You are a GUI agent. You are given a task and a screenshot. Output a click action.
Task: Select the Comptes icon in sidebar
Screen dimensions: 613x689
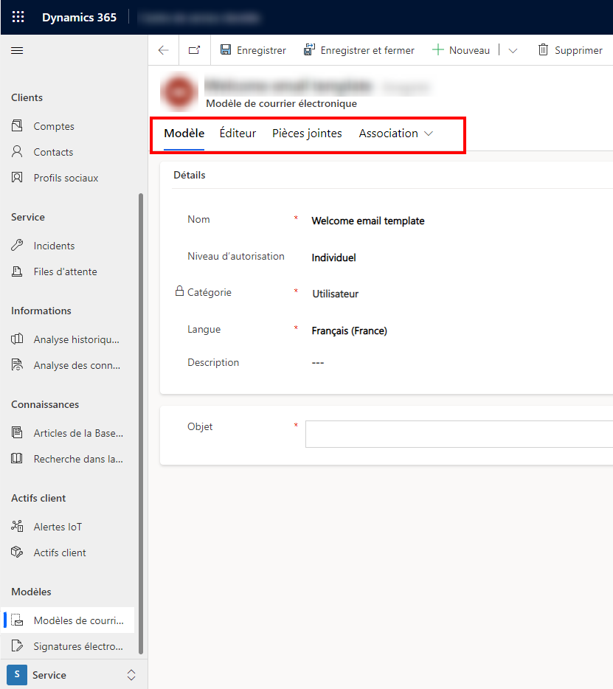click(16, 125)
